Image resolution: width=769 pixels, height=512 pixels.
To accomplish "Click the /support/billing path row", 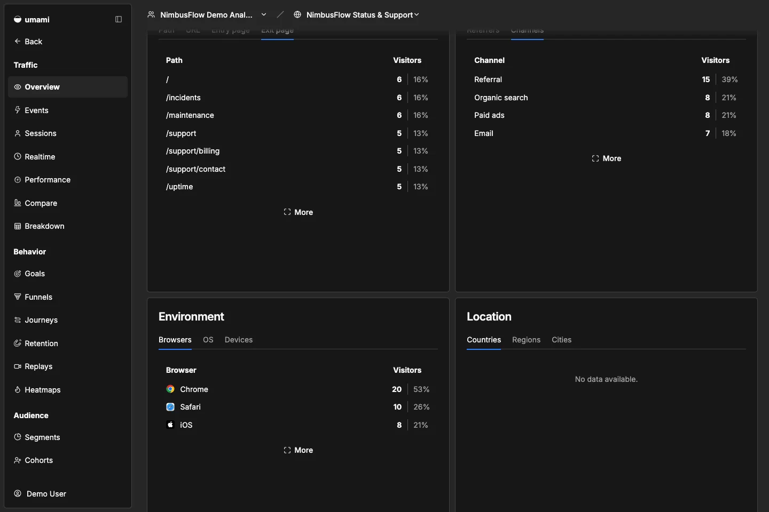I will click(x=298, y=151).
